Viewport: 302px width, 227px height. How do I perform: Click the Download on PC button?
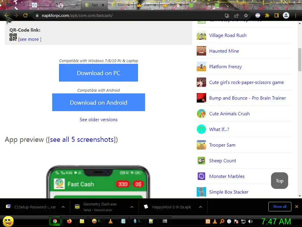[x=99, y=73]
